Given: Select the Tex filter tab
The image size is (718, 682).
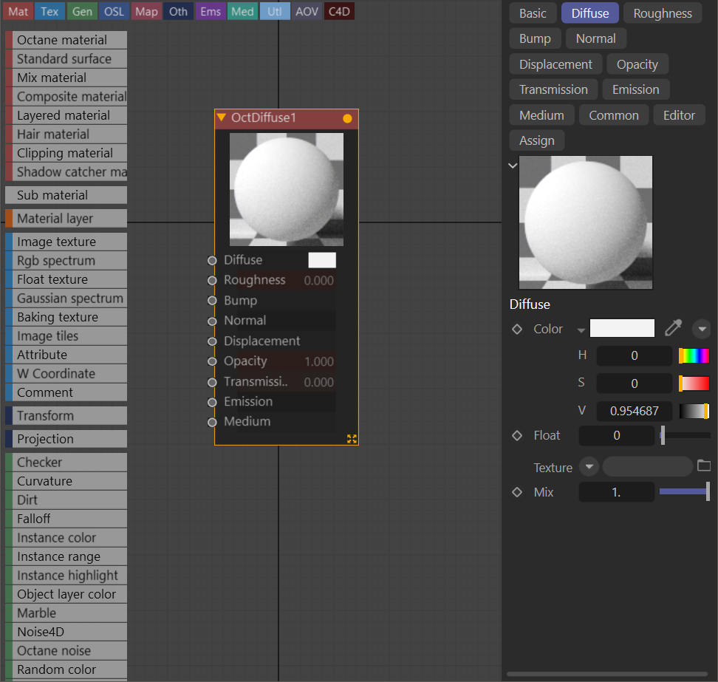Looking at the screenshot, I should [x=49, y=11].
